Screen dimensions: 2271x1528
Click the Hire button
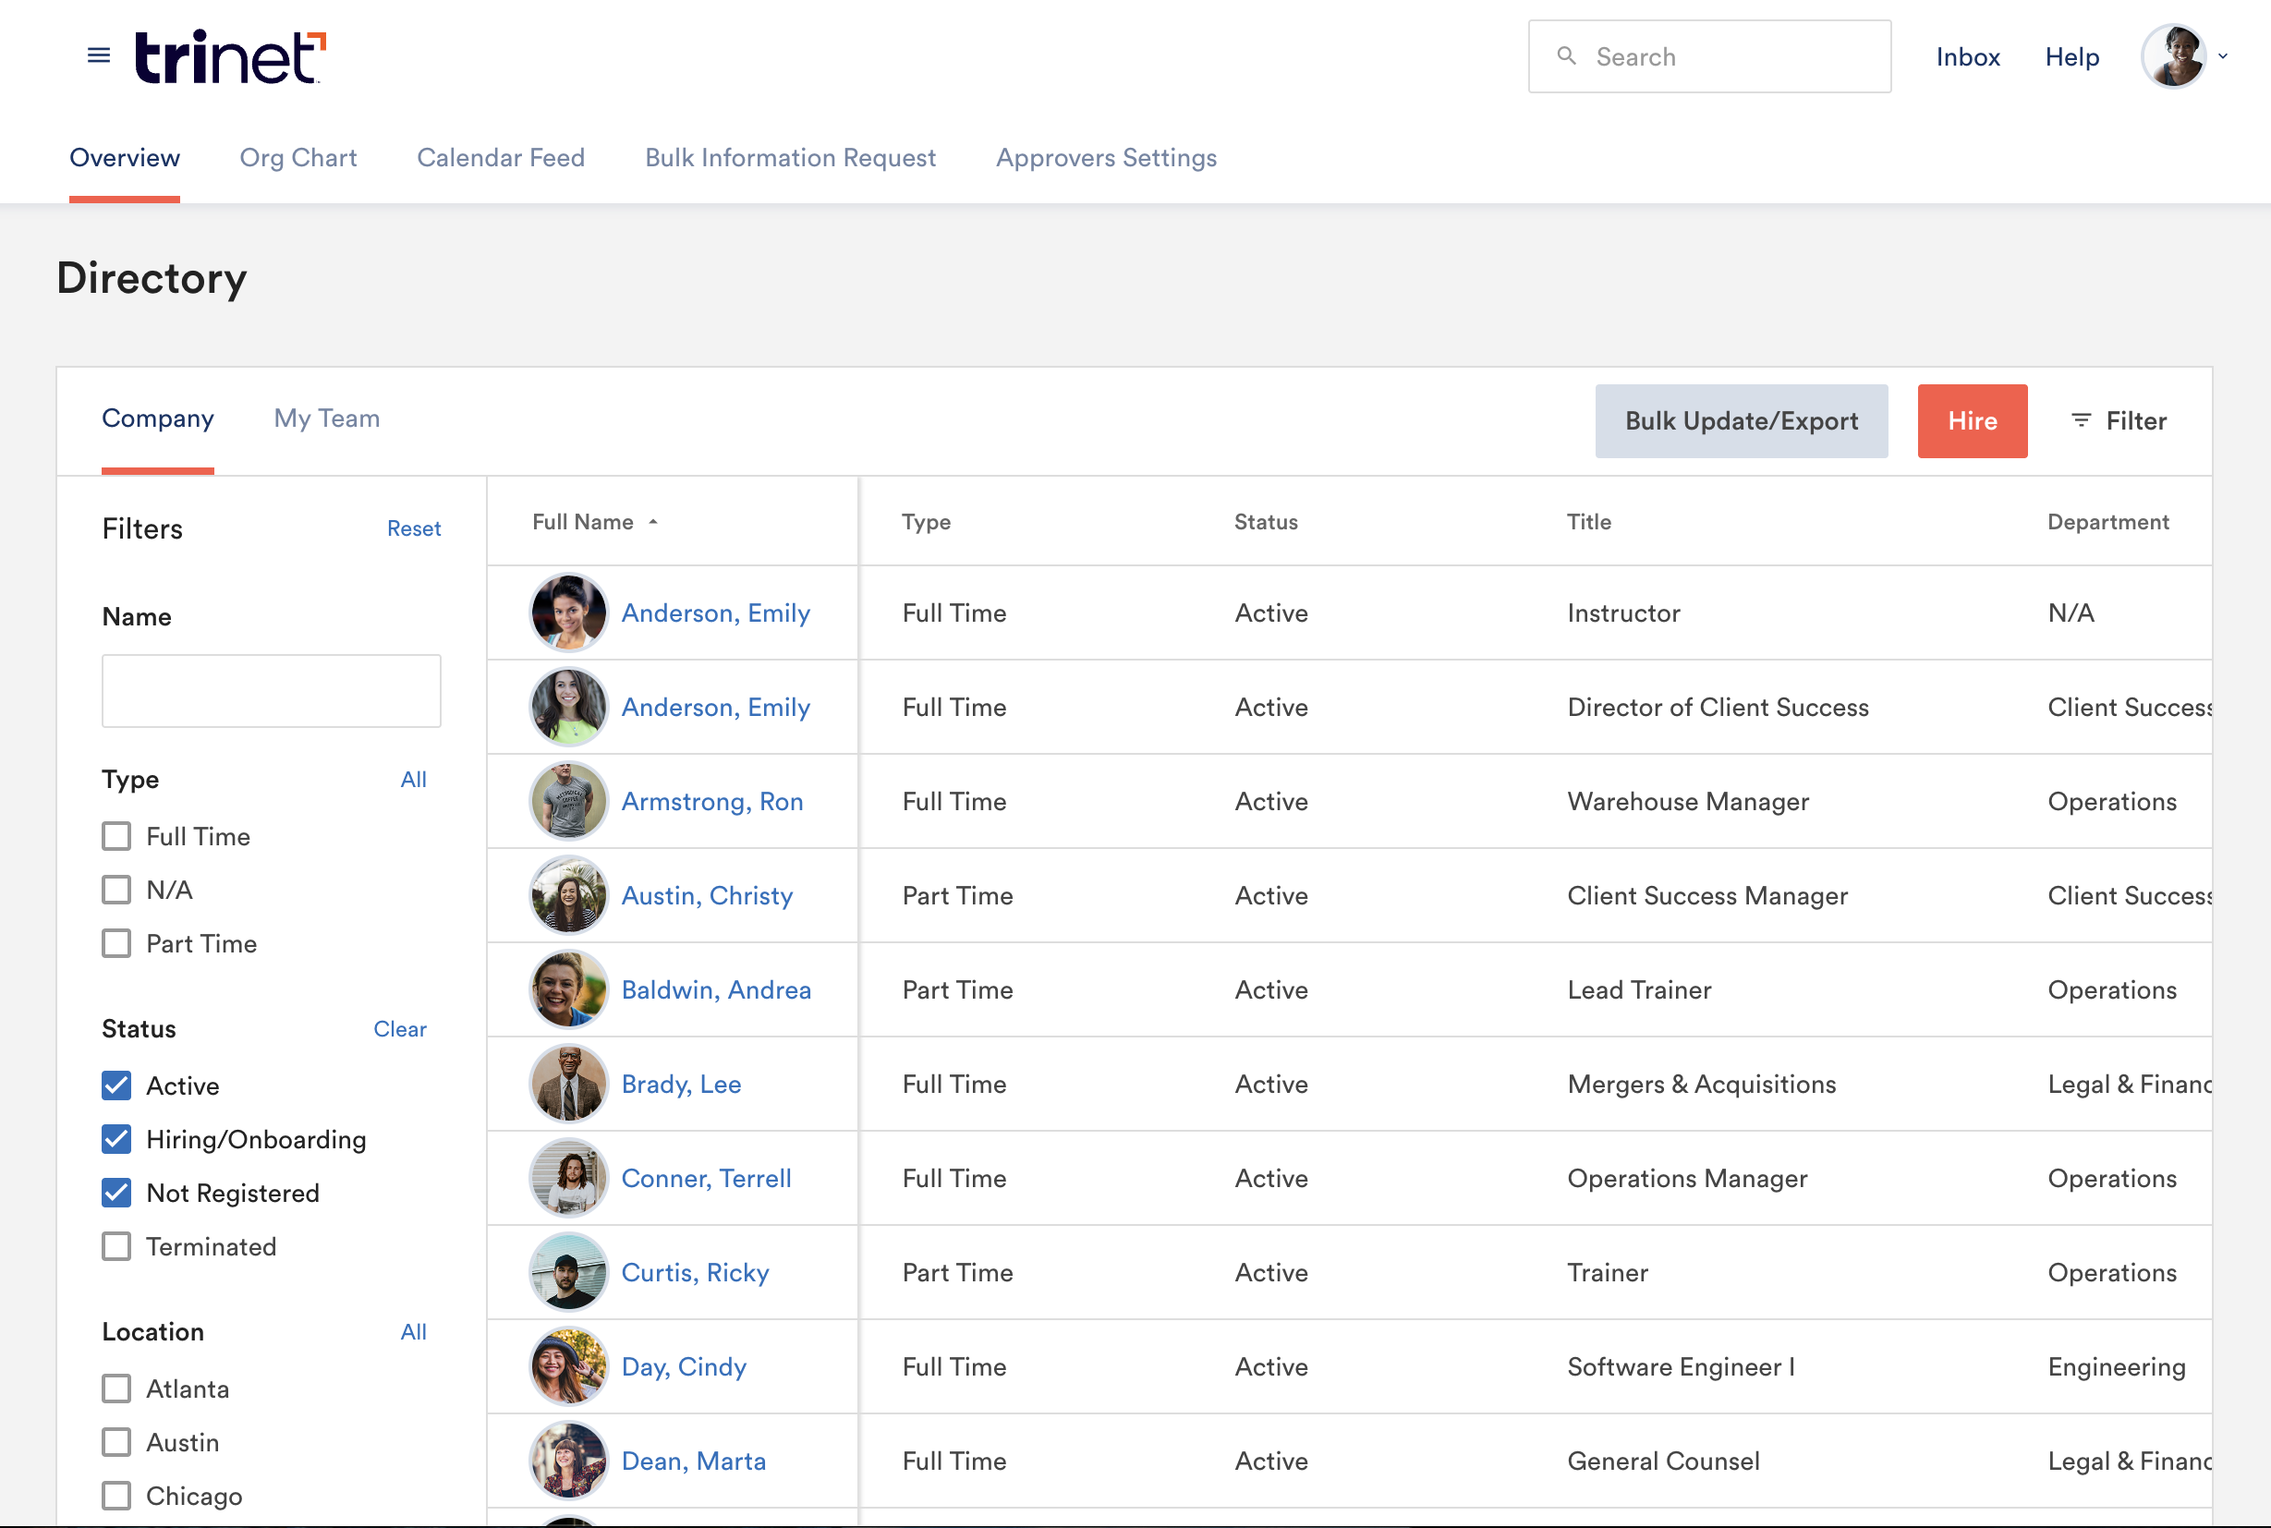[x=1972, y=421]
